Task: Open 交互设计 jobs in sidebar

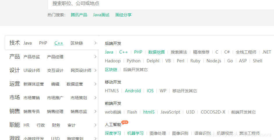Action: coord(55,70)
